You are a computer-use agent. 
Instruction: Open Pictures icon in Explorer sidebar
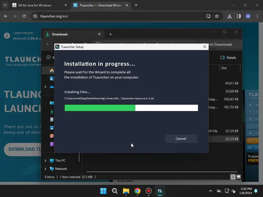52,128
